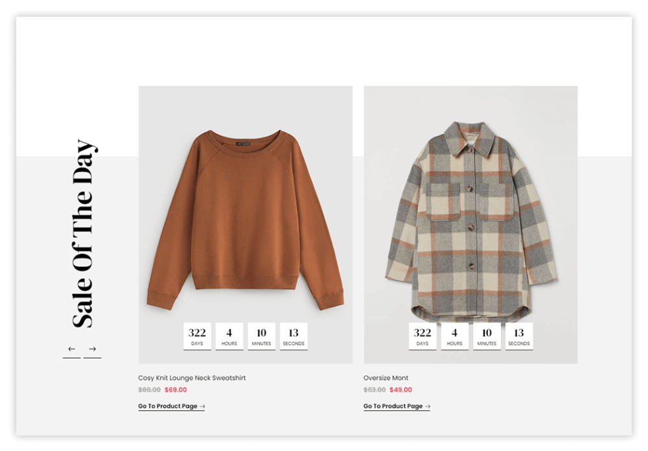This screenshot has height=451, width=648.
Task: Click the Sale Of The Day heading
Action: [x=84, y=234]
